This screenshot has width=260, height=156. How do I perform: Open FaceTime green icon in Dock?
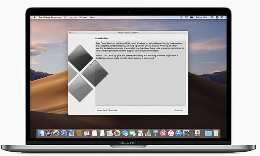(x=133, y=133)
